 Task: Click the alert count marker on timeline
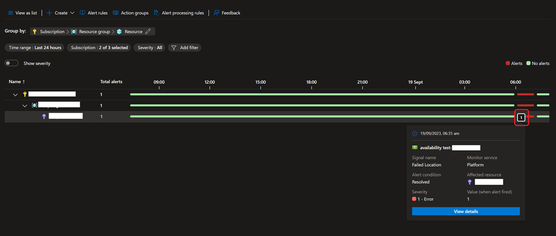click(521, 117)
